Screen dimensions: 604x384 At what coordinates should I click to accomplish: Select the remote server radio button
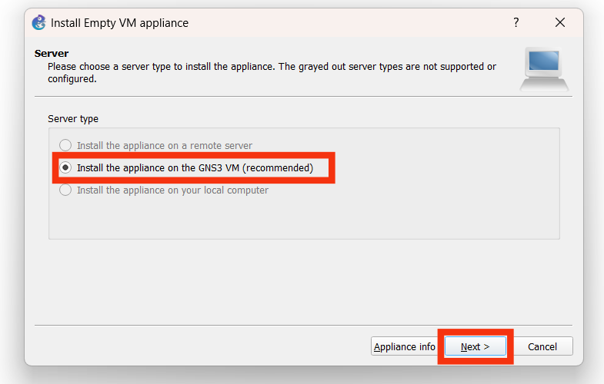point(65,145)
